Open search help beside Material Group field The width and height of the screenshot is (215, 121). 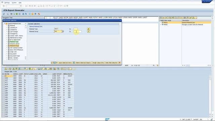pos(63,31)
